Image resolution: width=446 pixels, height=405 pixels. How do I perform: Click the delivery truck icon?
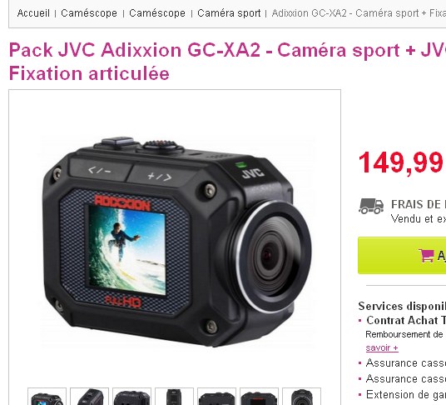pyautogui.click(x=371, y=206)
